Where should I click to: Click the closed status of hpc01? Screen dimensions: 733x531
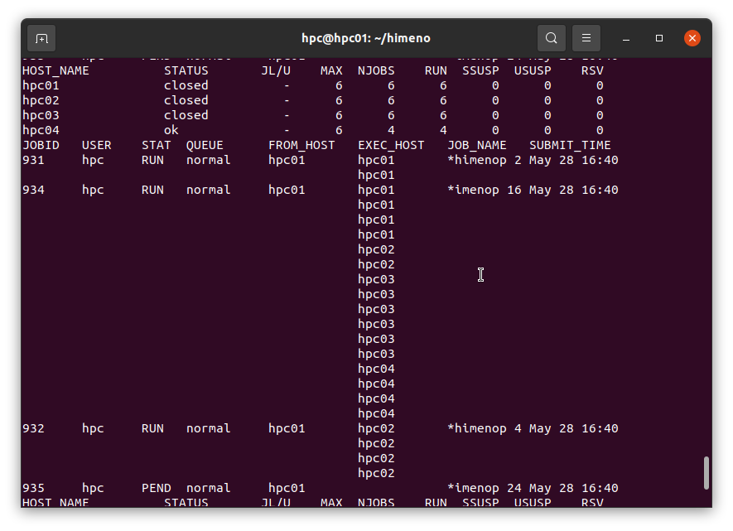pyautogui.click(x=186, y=85)
